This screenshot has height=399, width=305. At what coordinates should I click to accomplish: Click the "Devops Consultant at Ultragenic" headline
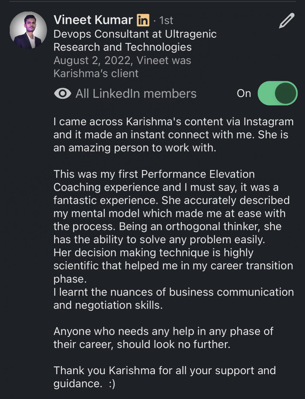tap(135, 34)
